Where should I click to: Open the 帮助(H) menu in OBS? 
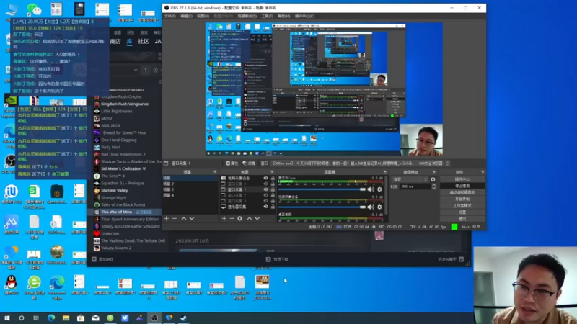(284, 16)
